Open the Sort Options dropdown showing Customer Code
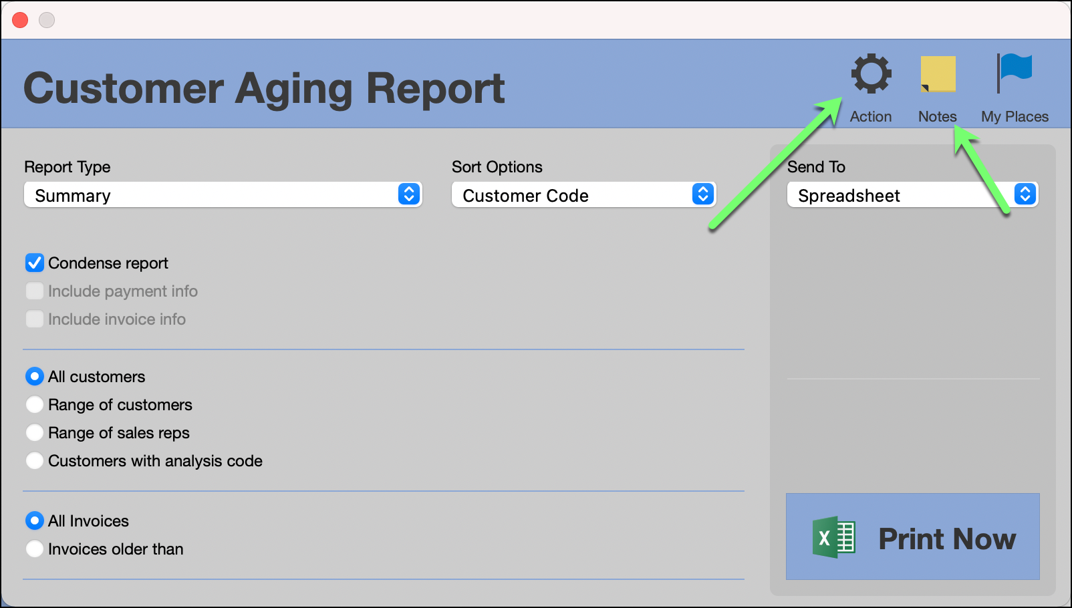This screenshot has height=608, width=1072. pos(575,194)
